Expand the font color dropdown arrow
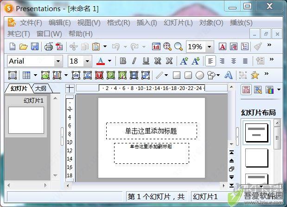 (x=109, y=61)
